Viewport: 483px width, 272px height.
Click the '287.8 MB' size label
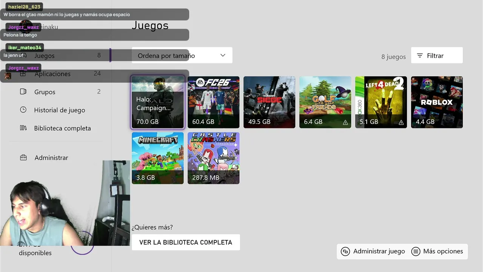(206, 178)
